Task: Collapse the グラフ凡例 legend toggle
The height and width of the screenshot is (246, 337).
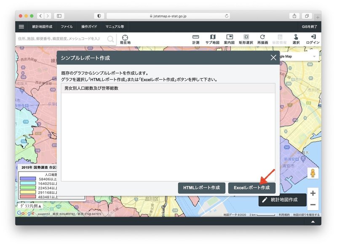Action: (x=30, y=206)
